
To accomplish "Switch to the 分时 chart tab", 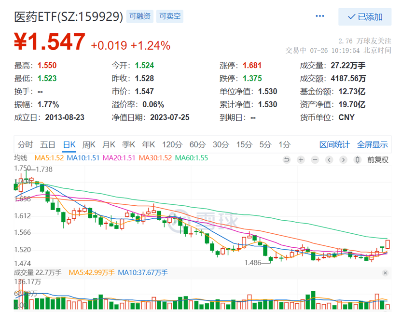I will pos(25,144).
